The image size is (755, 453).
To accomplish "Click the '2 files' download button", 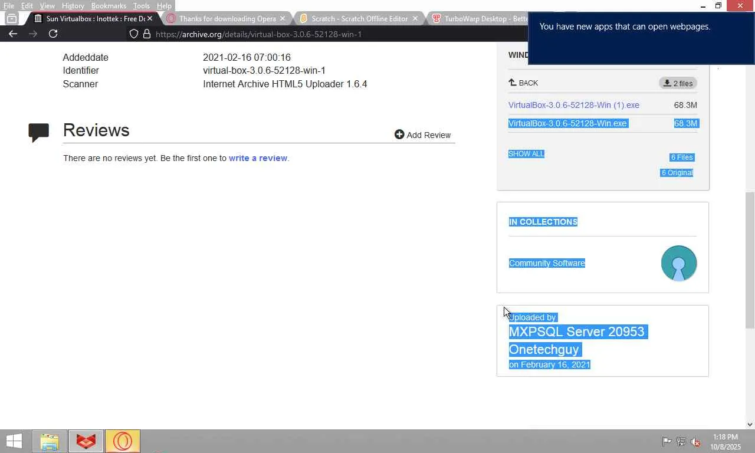I will [678, 83].
